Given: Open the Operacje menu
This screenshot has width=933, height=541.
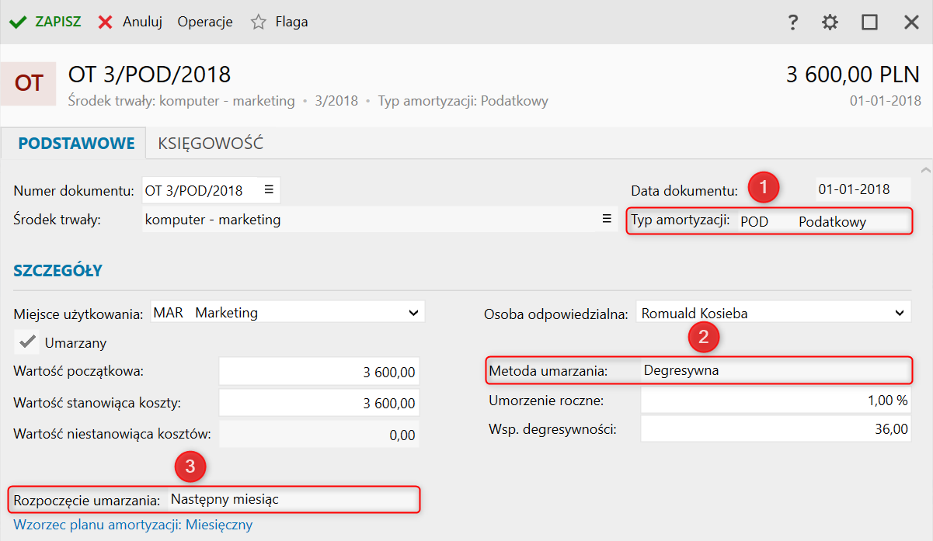Looking at the screenshot, I should point(205,23).
